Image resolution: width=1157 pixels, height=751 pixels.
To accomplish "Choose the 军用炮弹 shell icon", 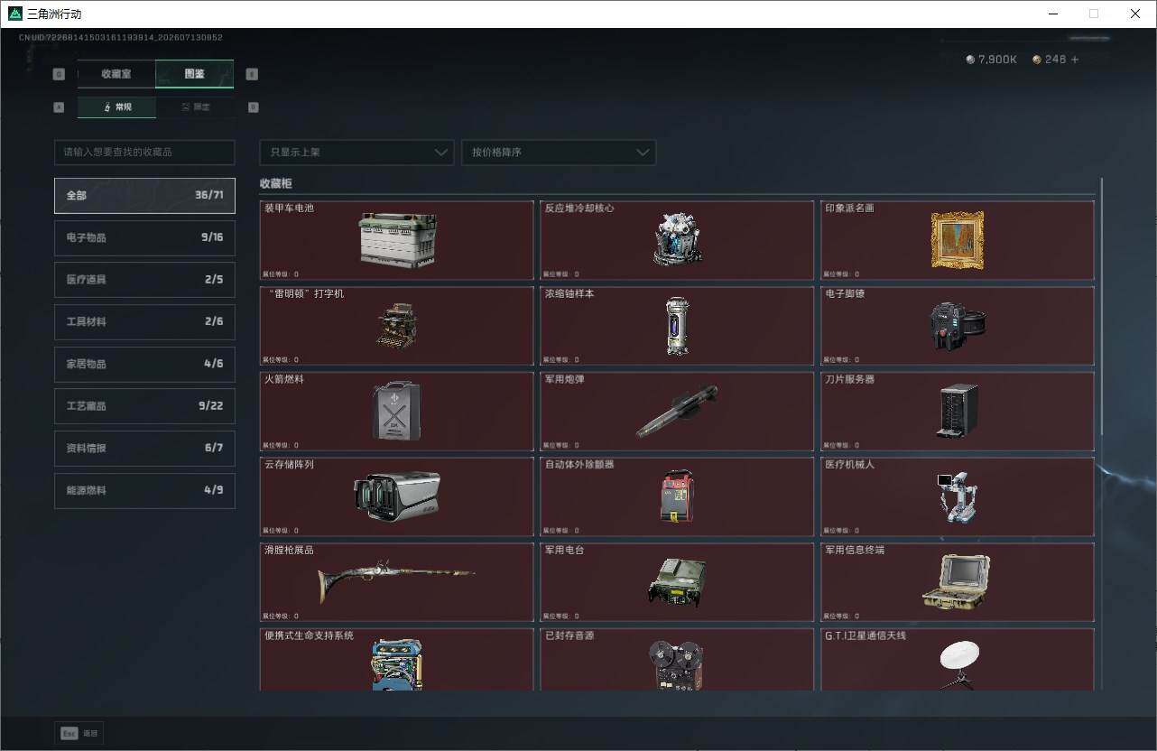I will 677,412.
